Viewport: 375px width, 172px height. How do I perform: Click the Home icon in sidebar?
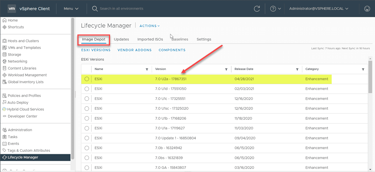pyautogui.click(x=4, y=20)
